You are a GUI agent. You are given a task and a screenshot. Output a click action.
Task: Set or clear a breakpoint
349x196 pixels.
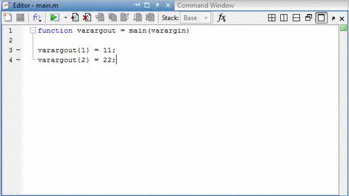click(x=75, y=18)
